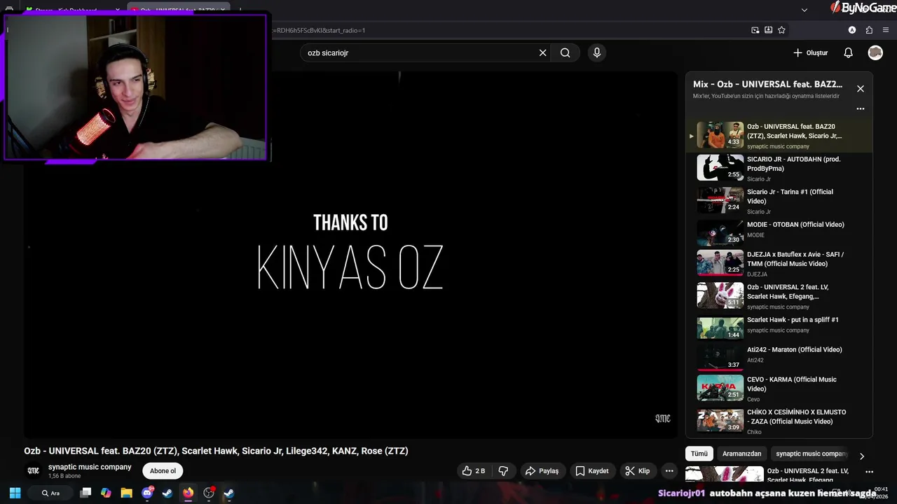The width and height of the screenshot is (897, 504).
Task: Clear the YouTube search box text
Action: pyautogui.click(x=542, y=52)
